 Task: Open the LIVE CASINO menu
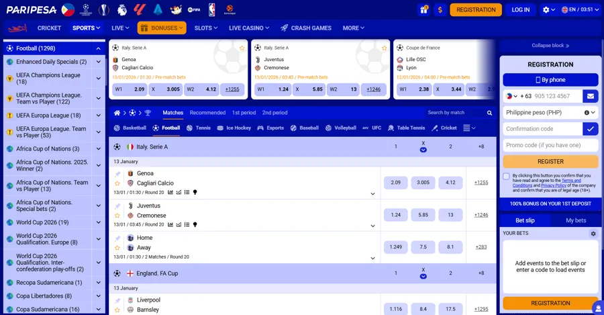[x=249, y=28]
